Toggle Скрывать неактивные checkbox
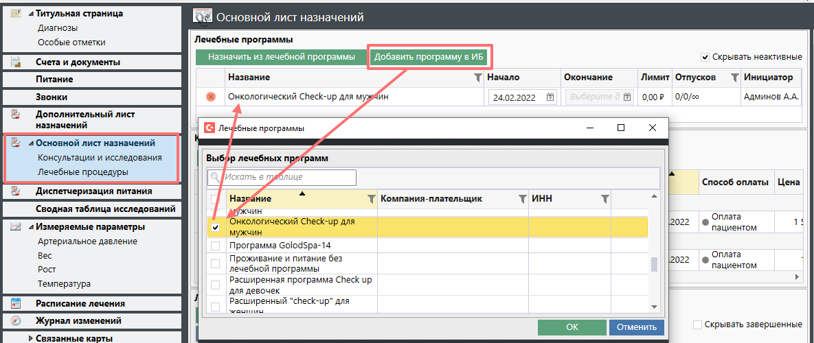 (x=705, y=57)
